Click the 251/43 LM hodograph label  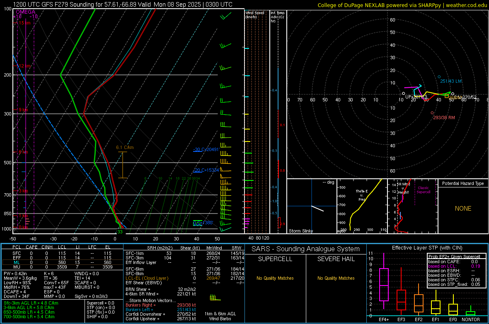(450, 82)
